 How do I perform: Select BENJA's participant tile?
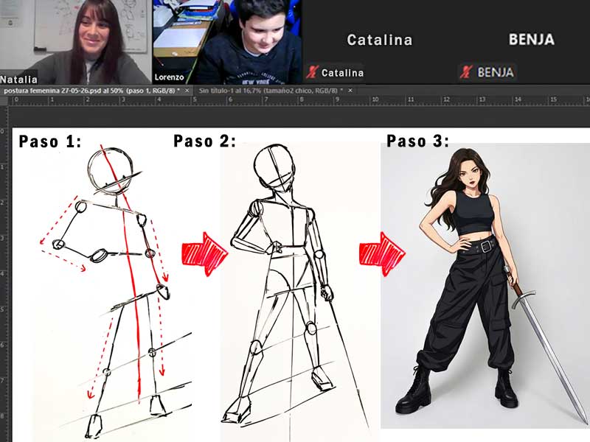tap(523, 42)
